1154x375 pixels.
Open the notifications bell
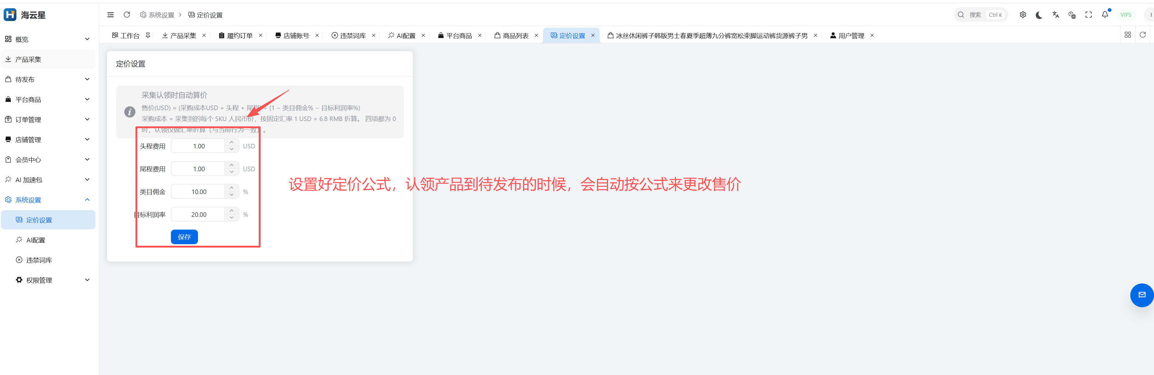coord(1105,15)
